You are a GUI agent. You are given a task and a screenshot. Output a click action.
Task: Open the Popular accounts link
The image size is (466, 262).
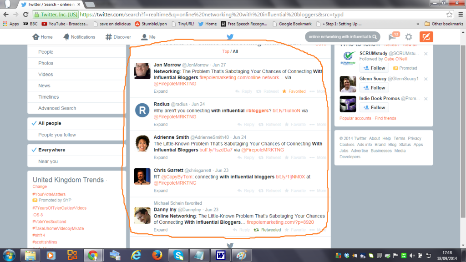click(355, 118)
